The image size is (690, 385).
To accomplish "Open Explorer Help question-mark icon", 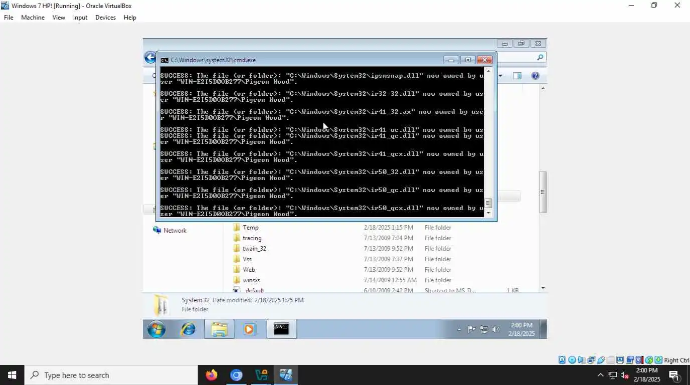I will point(535,76).
